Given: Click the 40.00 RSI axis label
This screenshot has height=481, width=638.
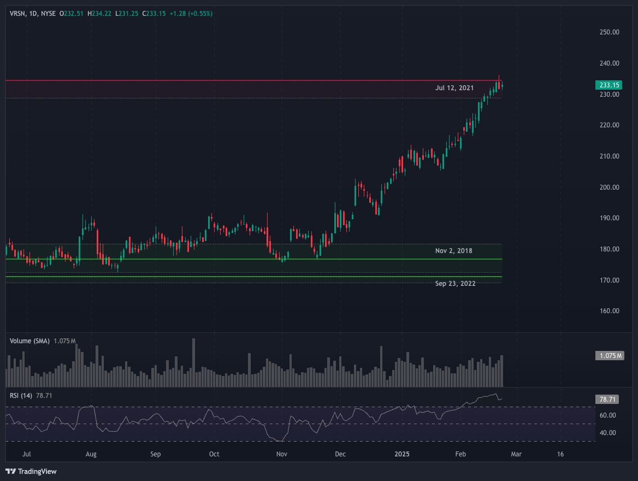Looking at the screenshot, I should point(607,432).
